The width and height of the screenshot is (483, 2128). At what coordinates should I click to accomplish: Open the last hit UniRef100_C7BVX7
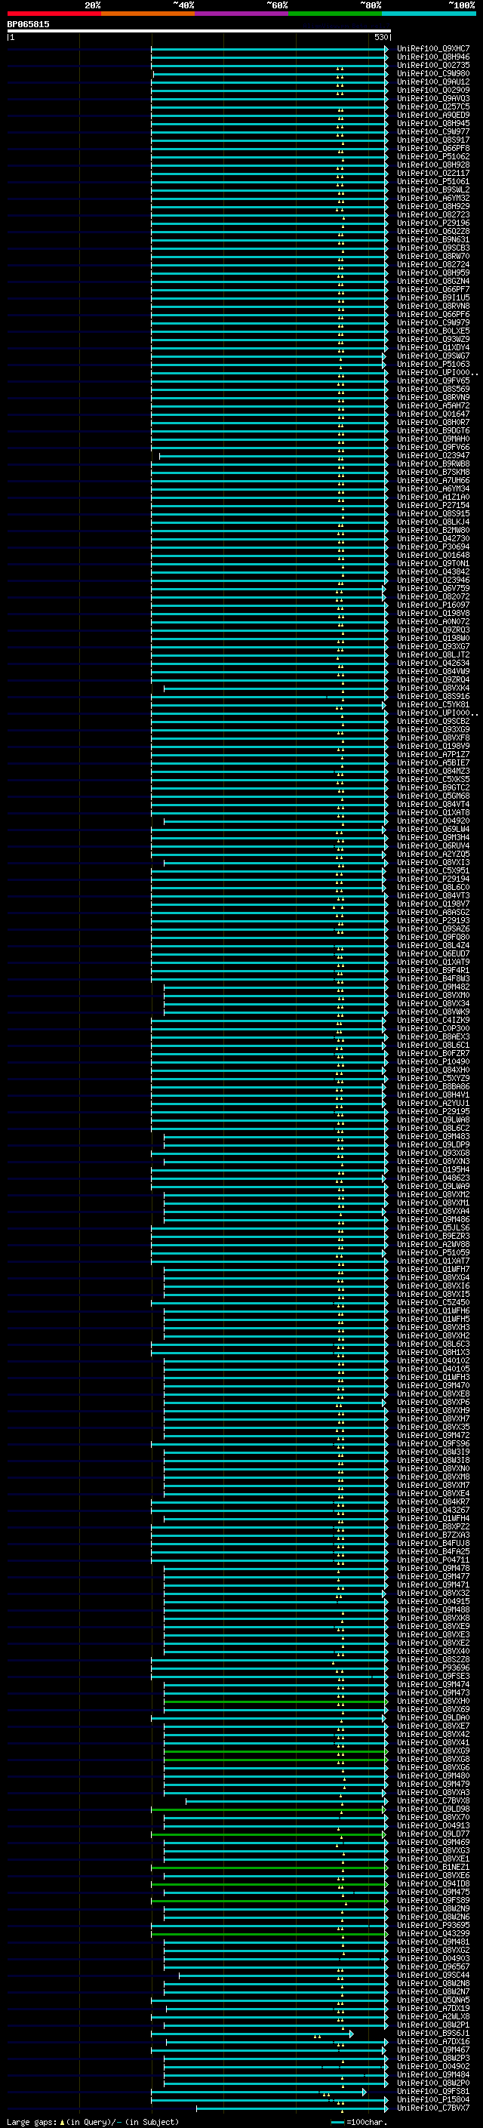click(x=433, y=2108)
